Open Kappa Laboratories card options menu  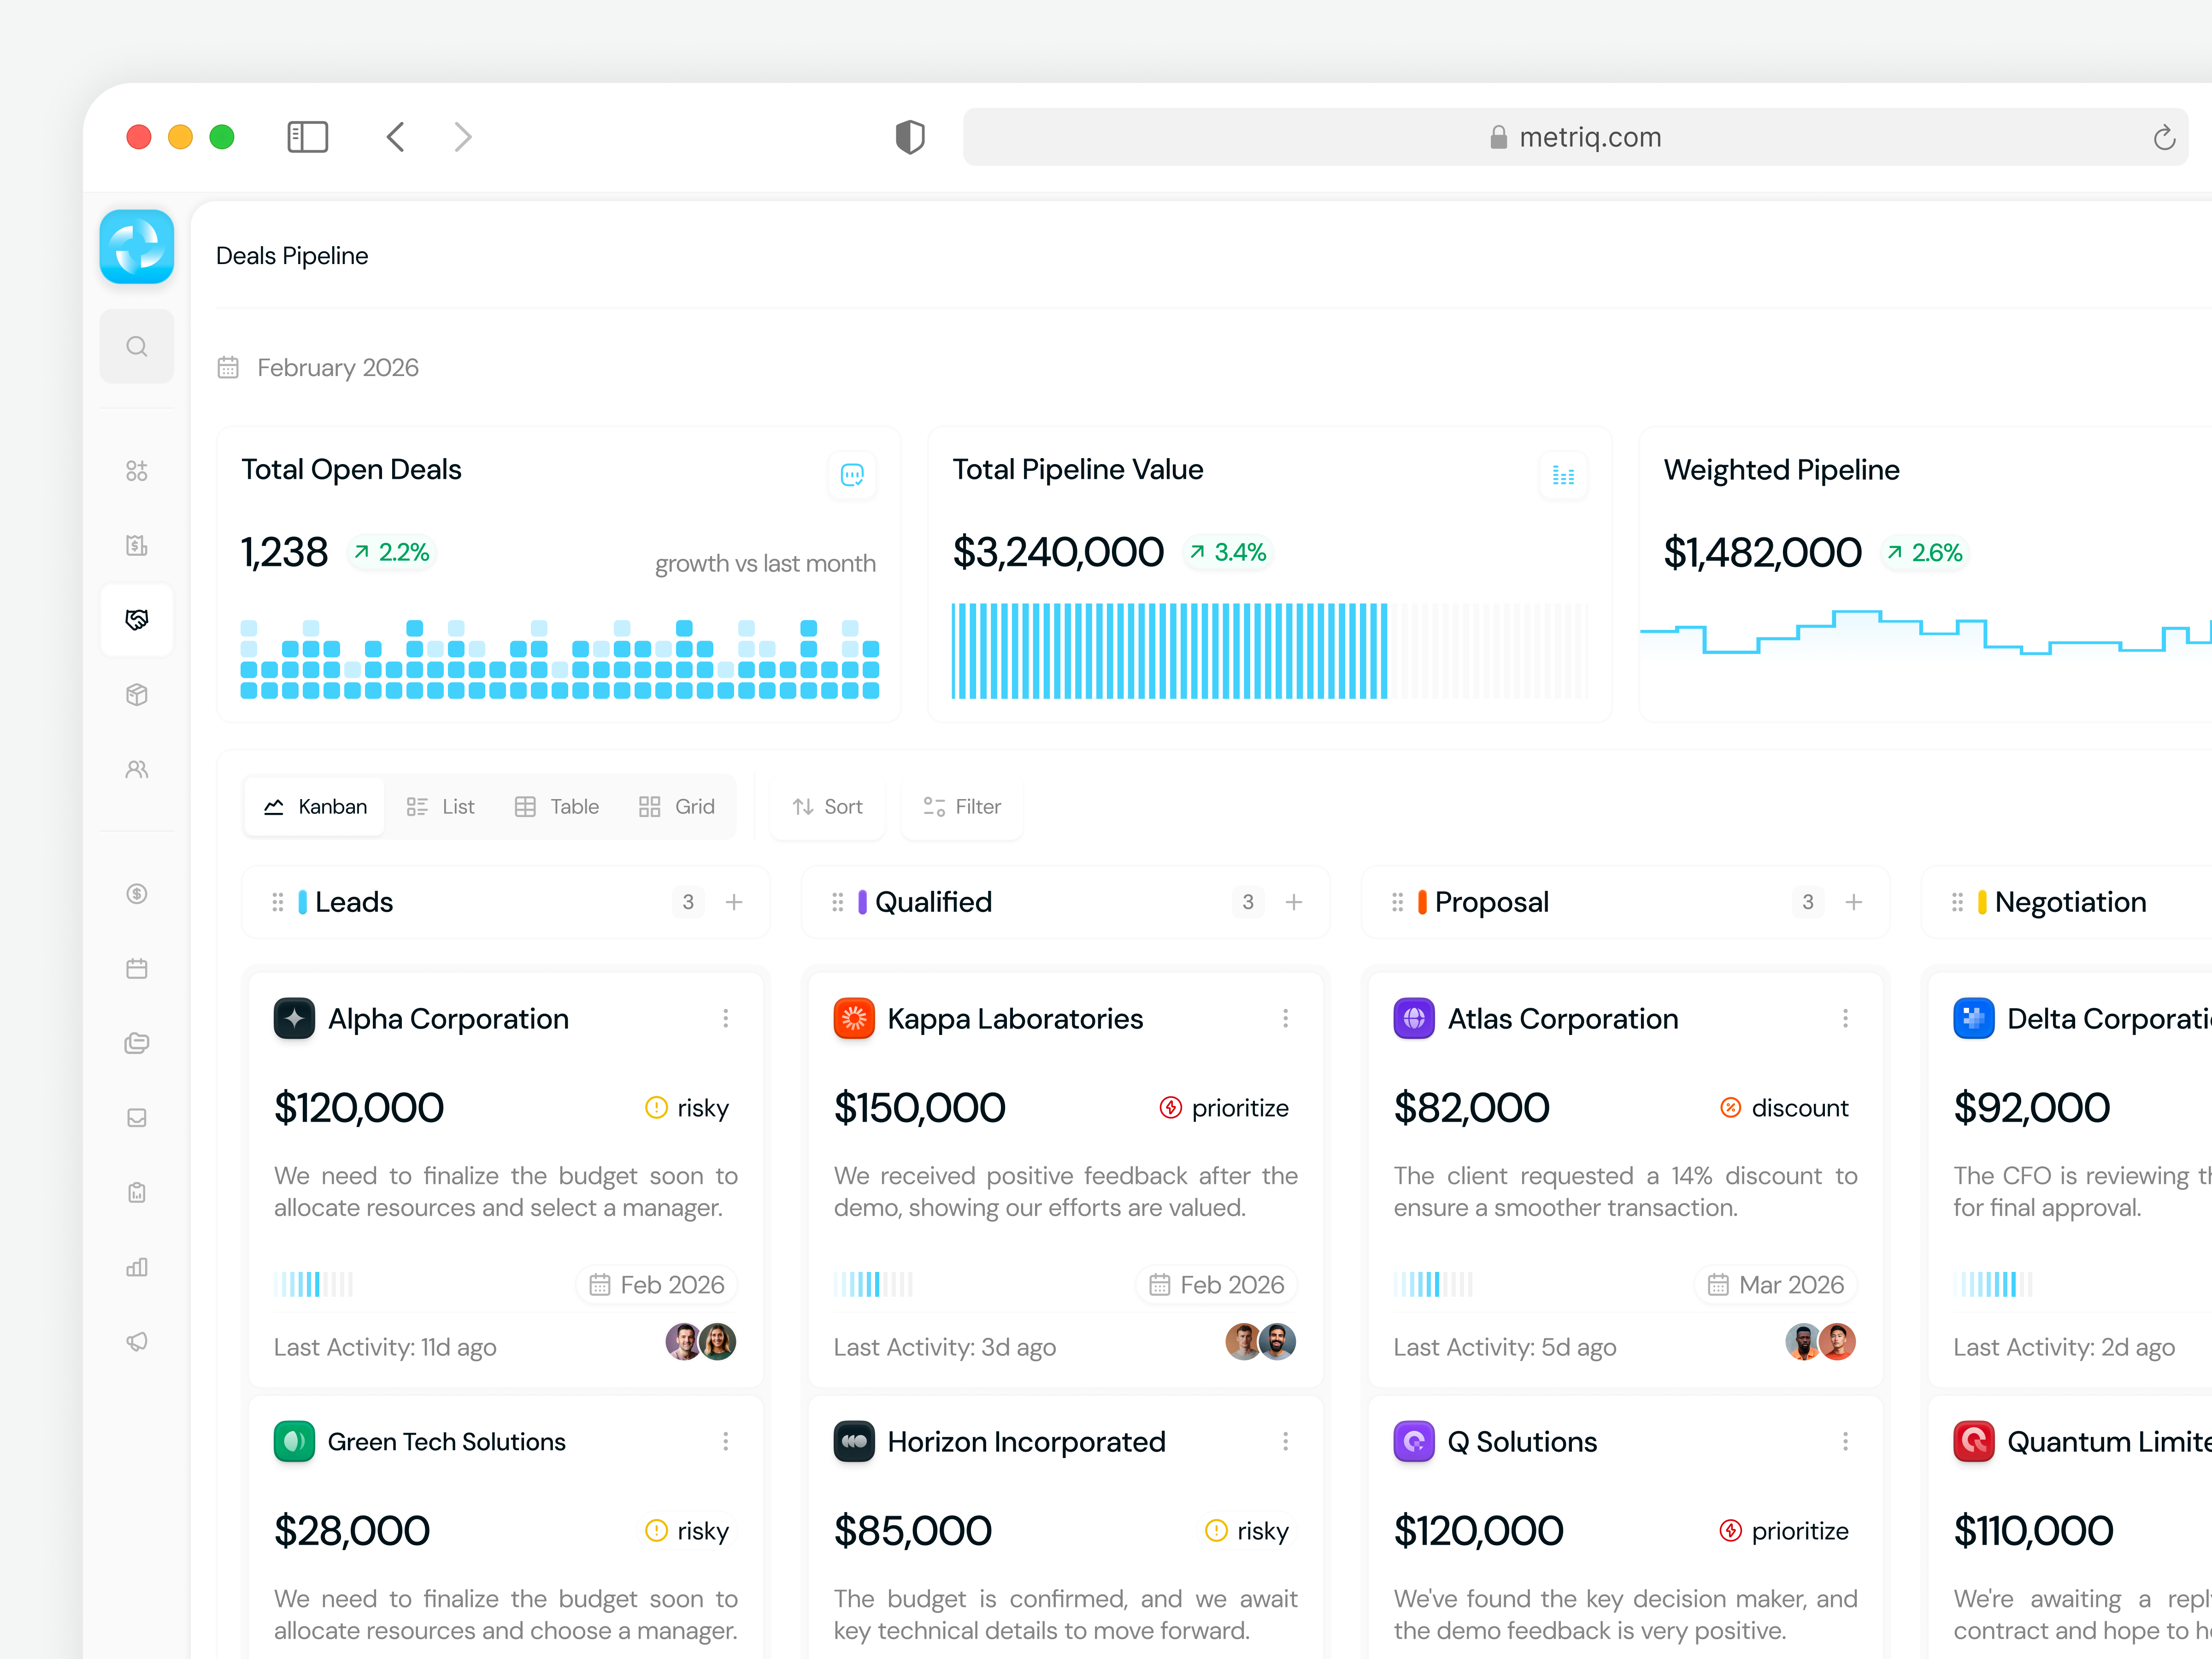coord(1286,1018)
